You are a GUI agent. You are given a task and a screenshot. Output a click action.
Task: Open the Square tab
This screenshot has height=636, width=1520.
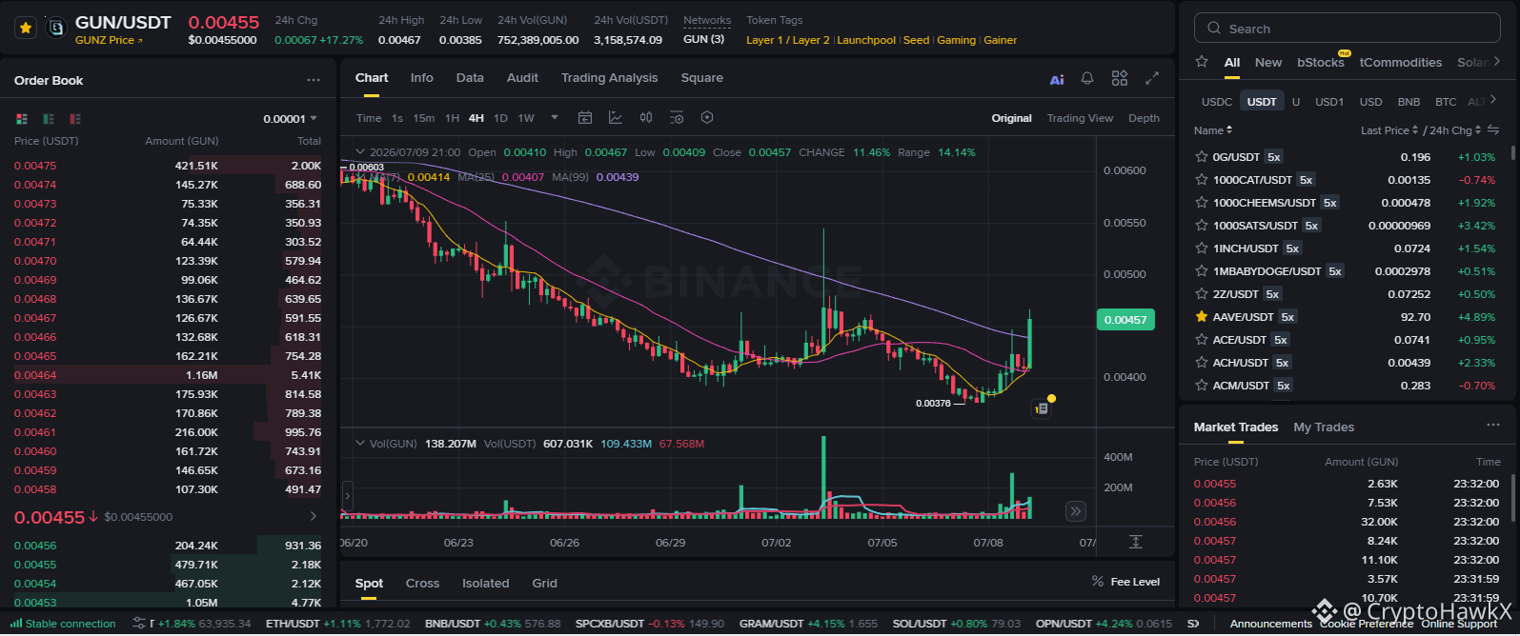click(x=702, y=78)
